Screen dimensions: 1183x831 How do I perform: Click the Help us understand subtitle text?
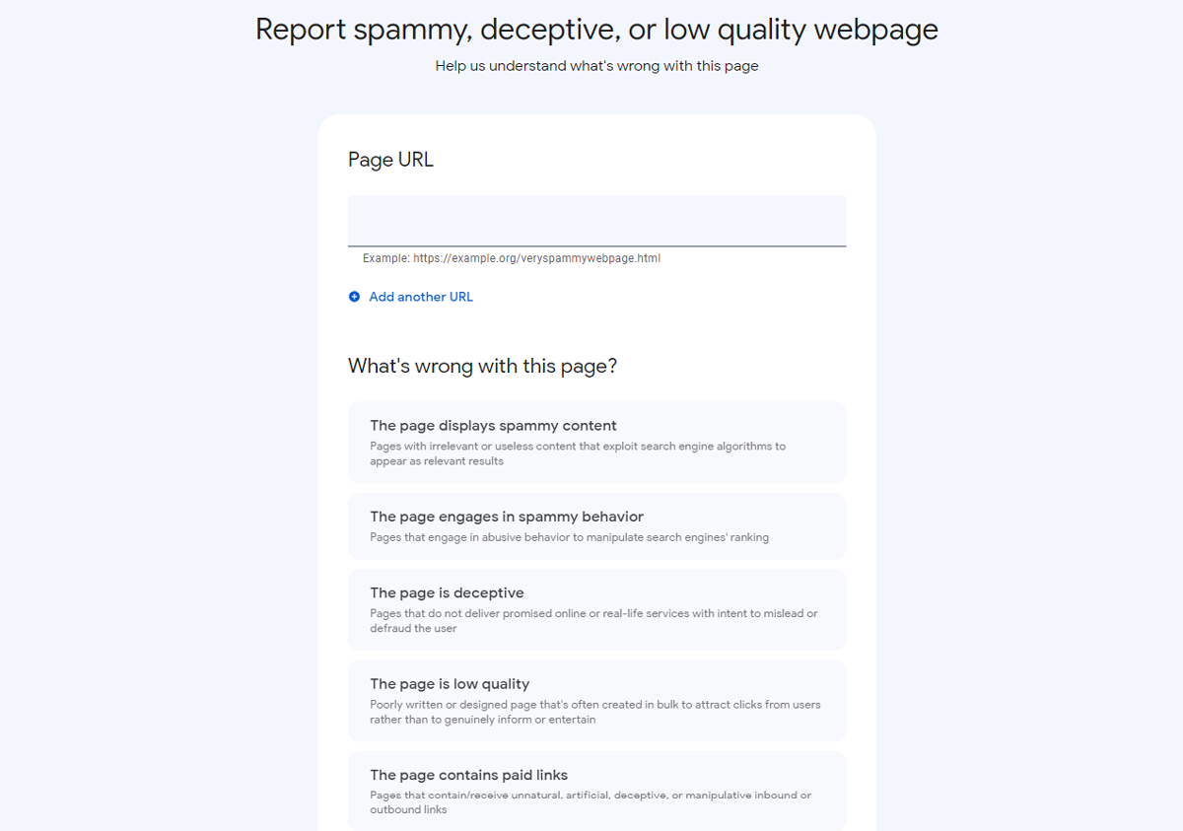[596, 66]
